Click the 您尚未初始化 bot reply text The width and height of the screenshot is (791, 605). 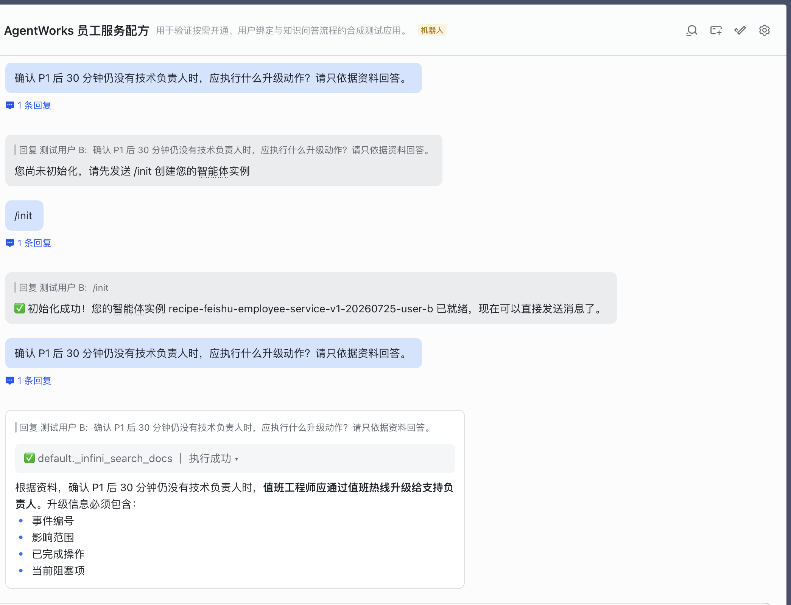[132, 171]
